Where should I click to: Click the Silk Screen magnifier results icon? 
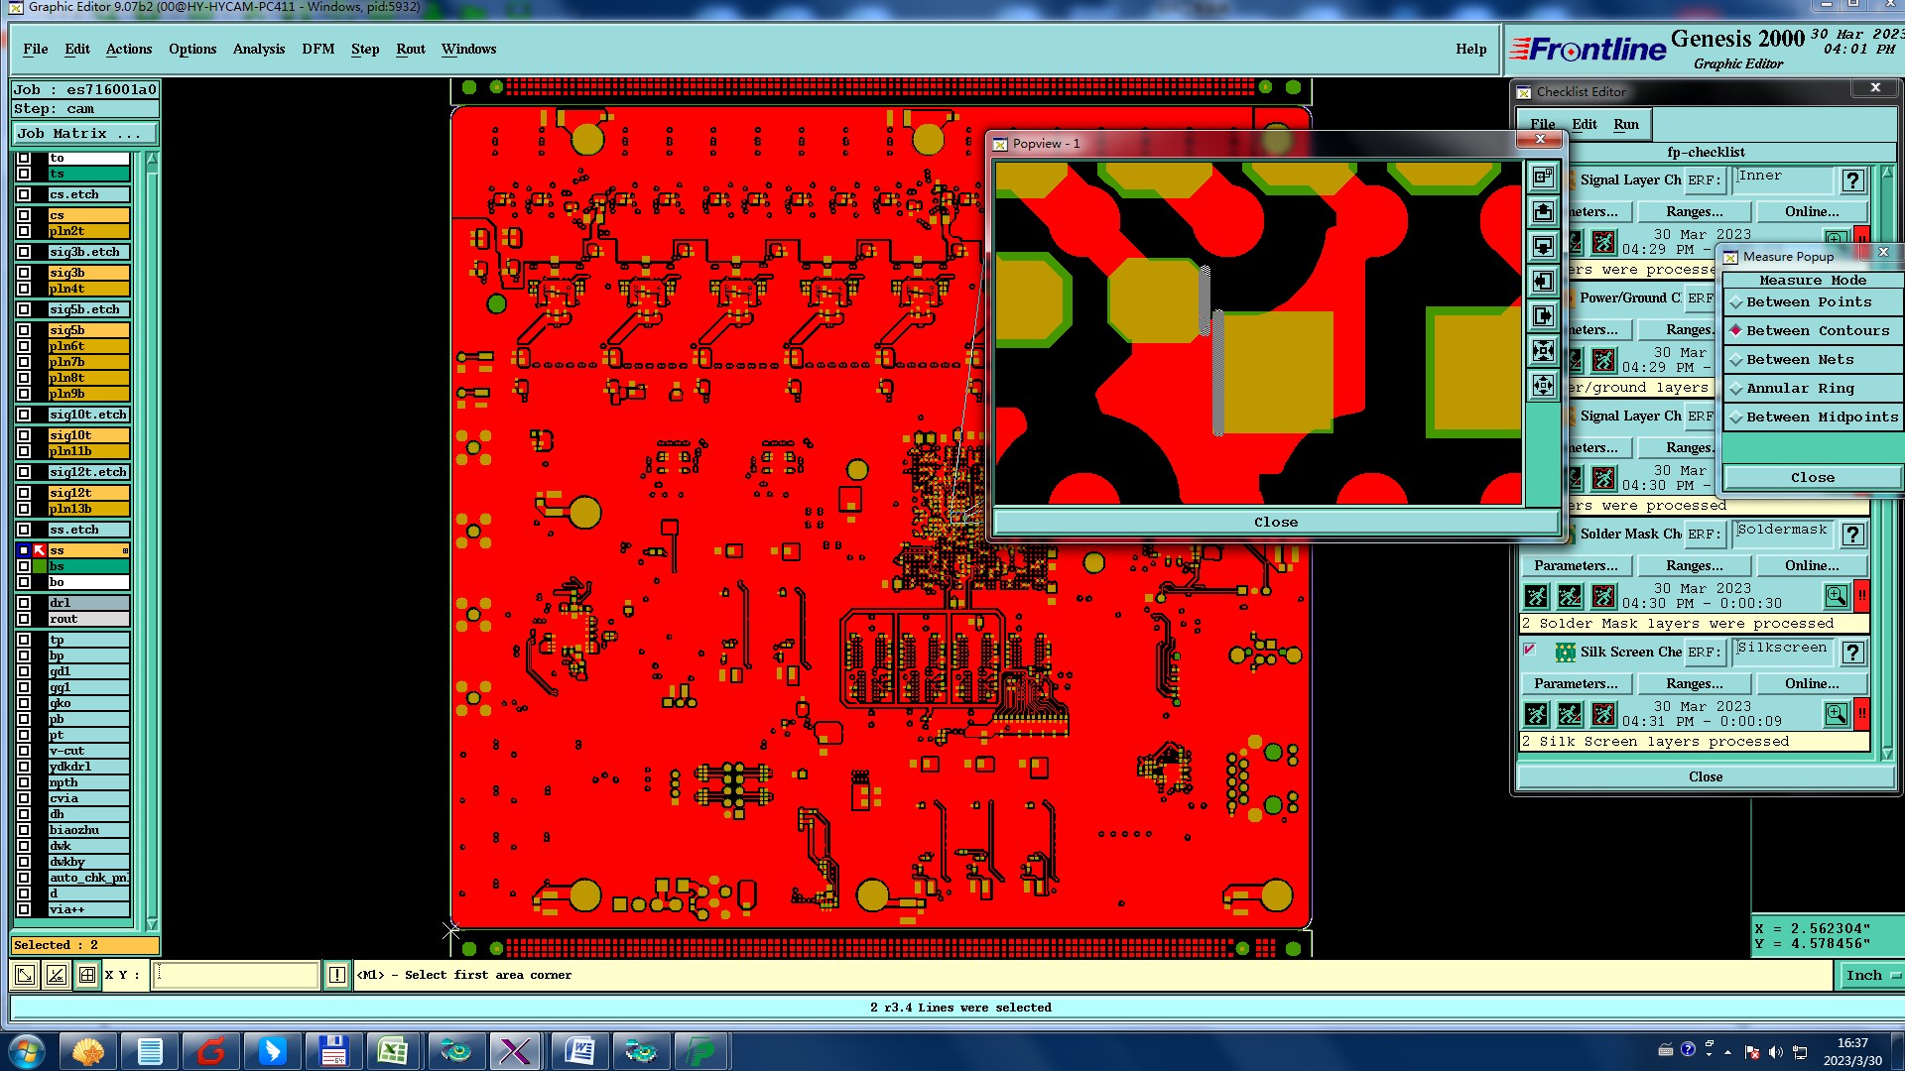tap(1836, 714)
